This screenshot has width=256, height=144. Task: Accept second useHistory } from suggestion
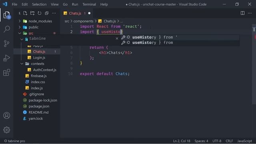(x=180, y=43)
